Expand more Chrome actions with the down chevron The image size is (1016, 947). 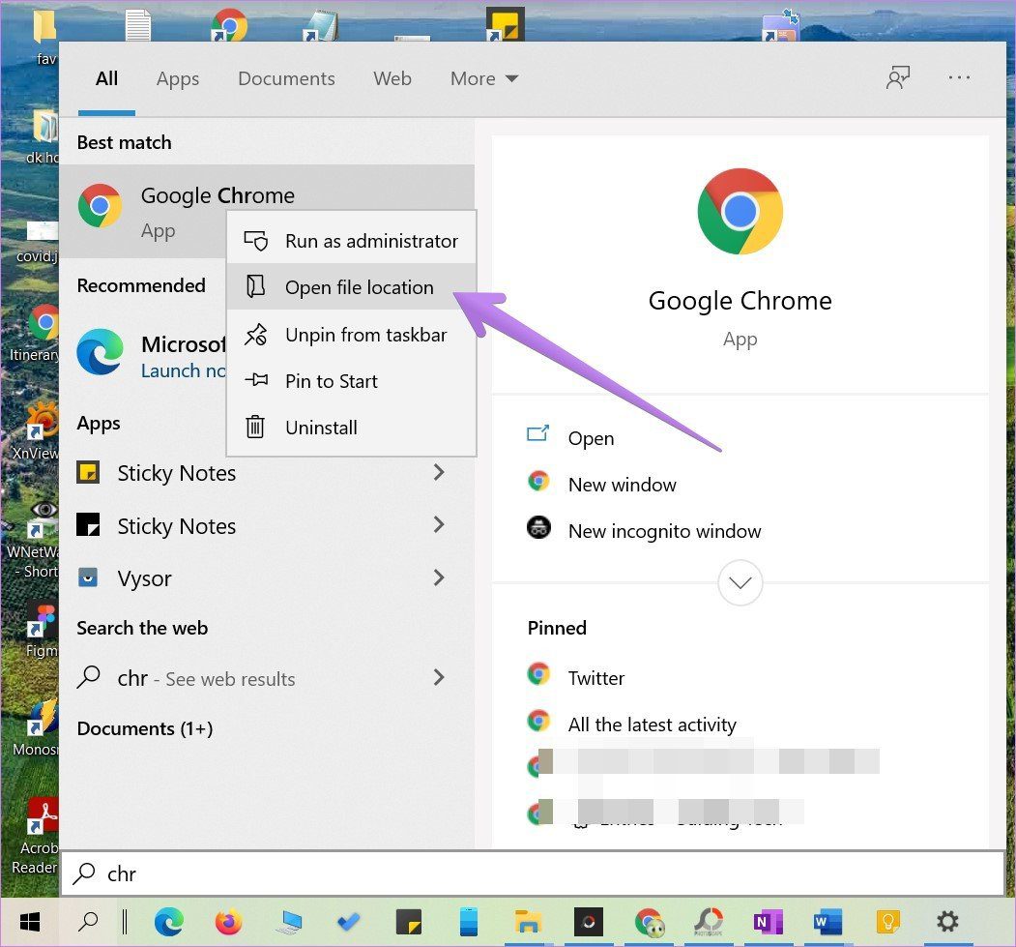[740, 582]
